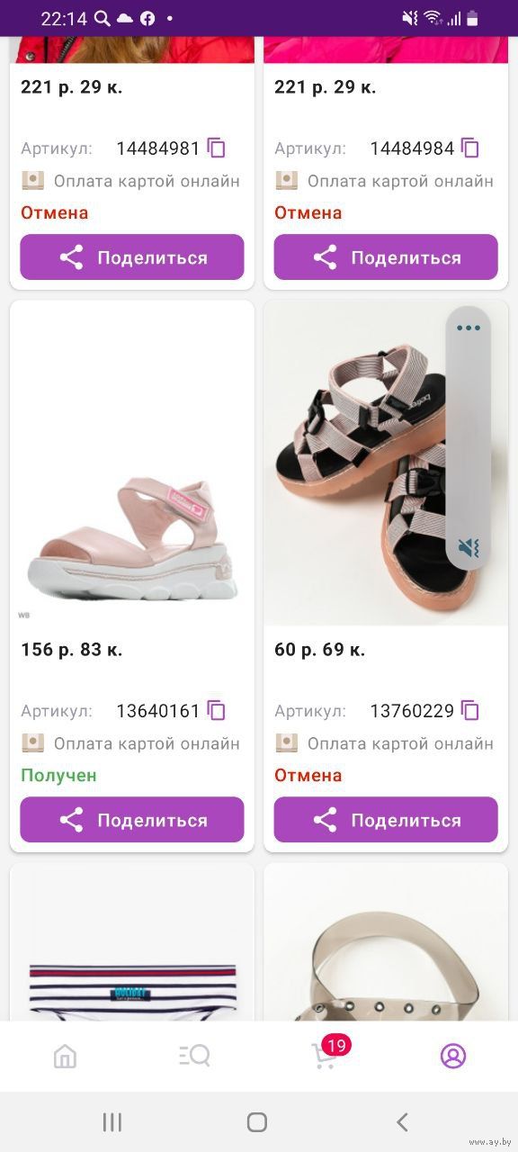Viewport: 518px width, 1152px height.
Task: Open the profile tab icon
Action: point(453,1056)
